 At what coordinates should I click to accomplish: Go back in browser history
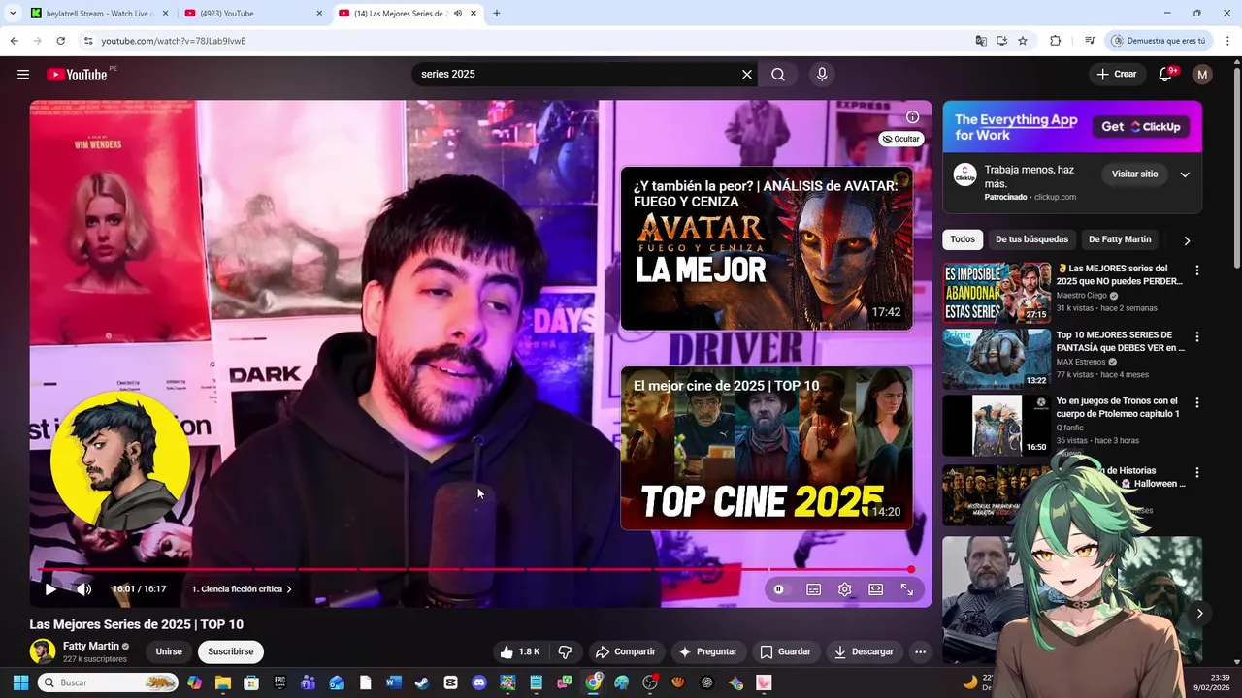[14, 41]
